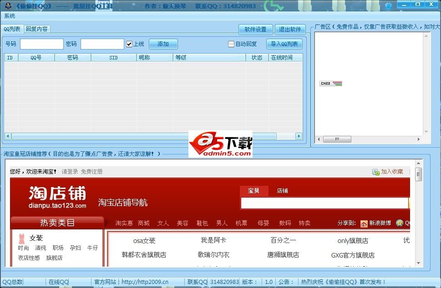Open the osa女装 shop link
441x288 pixels.
(144, 241)
